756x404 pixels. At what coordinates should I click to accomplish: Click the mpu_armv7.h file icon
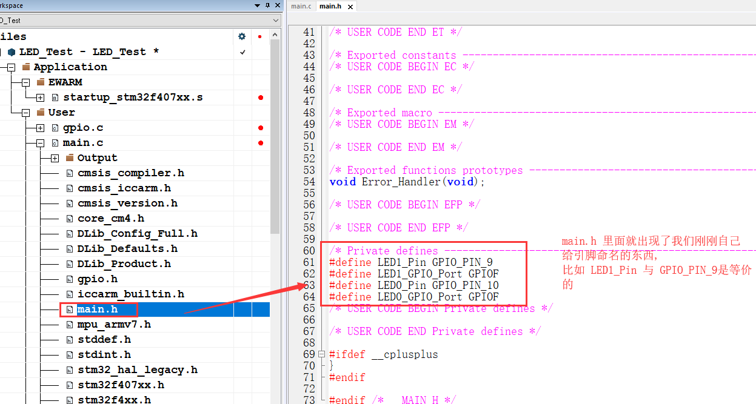70,325
